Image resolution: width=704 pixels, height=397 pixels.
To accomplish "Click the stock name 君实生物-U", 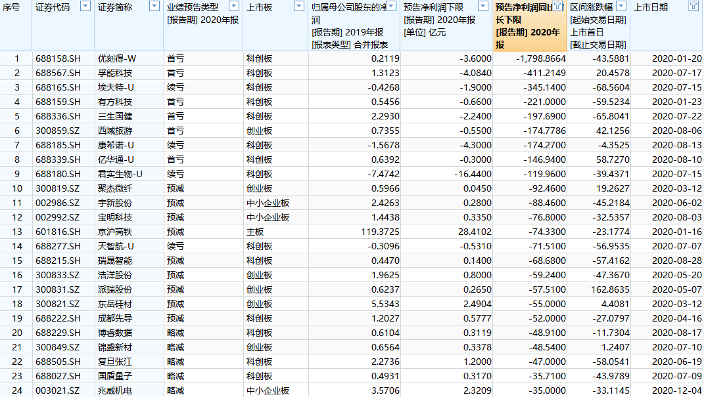I will coord(120,174).
